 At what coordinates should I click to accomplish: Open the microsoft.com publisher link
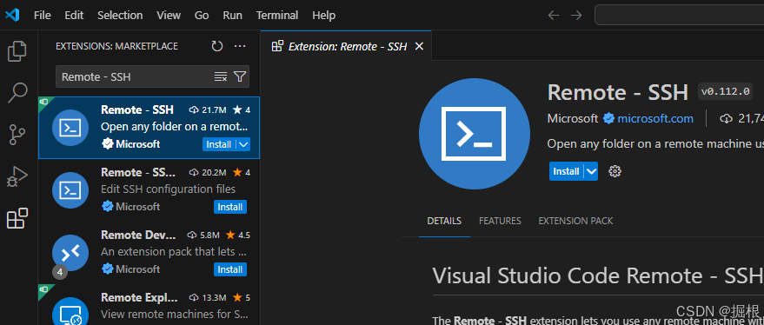click(x=655, y=118)
